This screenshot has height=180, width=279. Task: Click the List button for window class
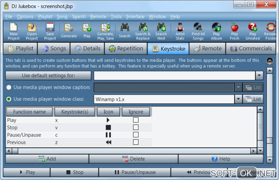(253, 99)
